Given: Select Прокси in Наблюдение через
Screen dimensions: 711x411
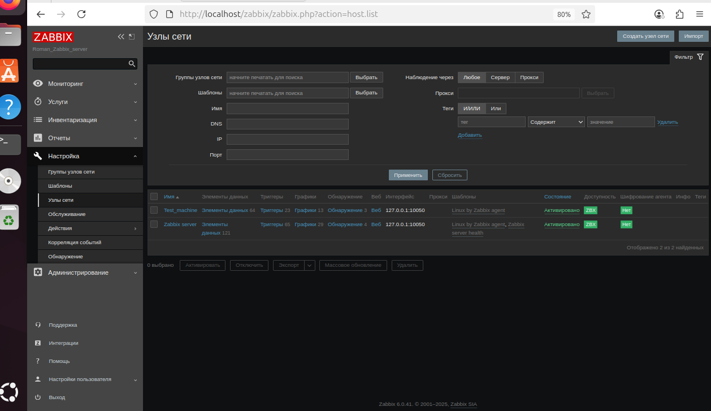Looking at the screenshot, I should click(x=529, y=77).
